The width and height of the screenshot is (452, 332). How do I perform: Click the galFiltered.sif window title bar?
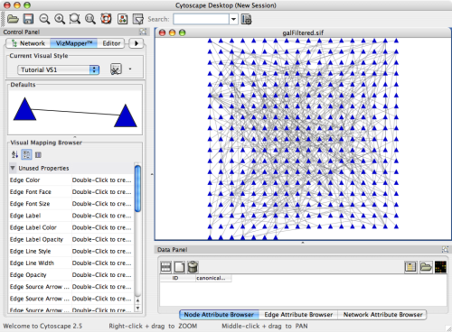tap(303, 32)
